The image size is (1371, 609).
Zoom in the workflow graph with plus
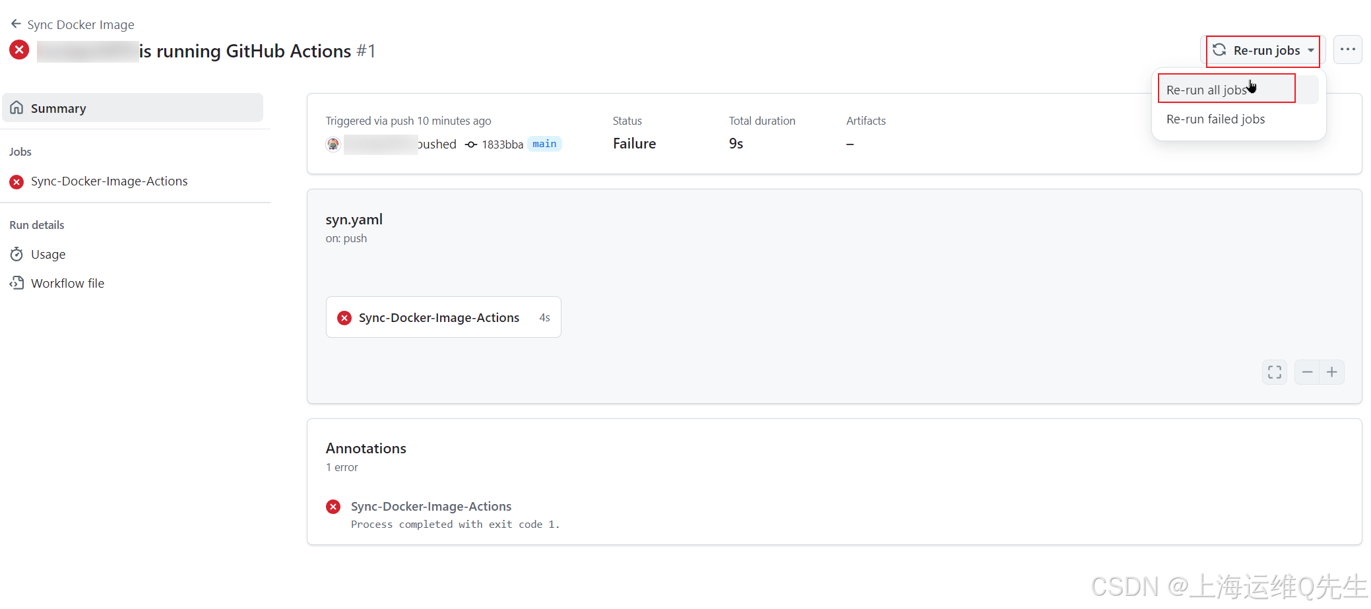click(x=1332, y=372)
